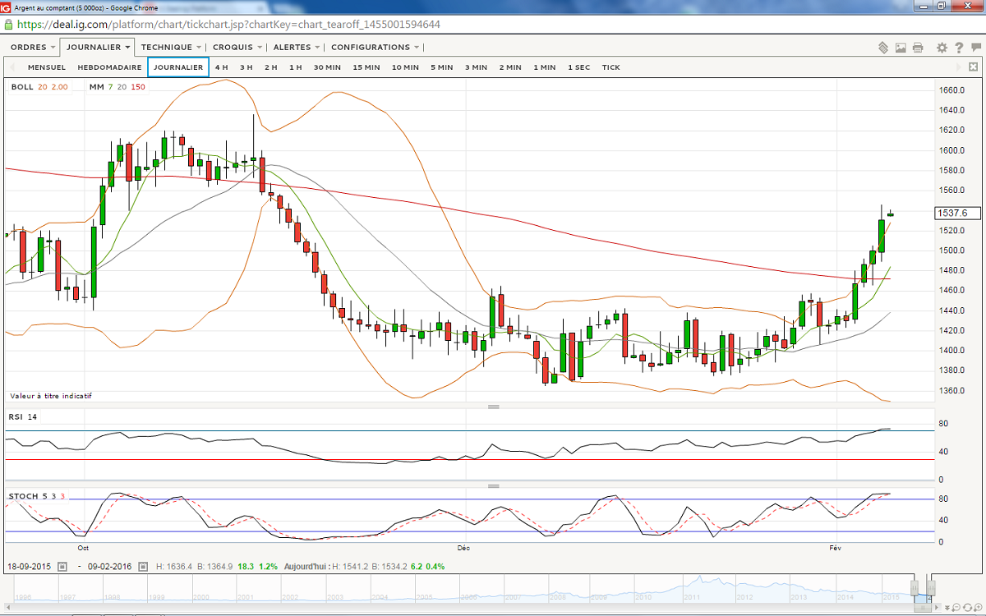
Task: Open the ALERTES dropdown menu
Action: (x=297, y=48)
